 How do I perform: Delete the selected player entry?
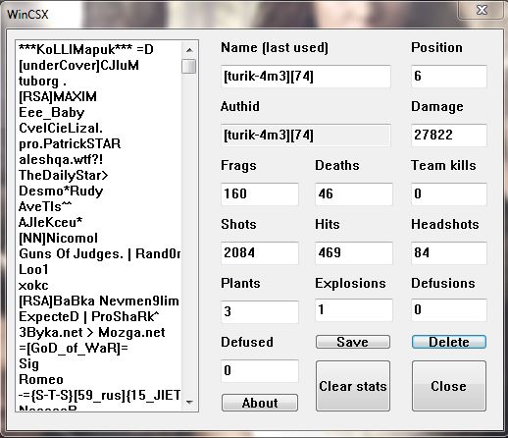[449, 342]
